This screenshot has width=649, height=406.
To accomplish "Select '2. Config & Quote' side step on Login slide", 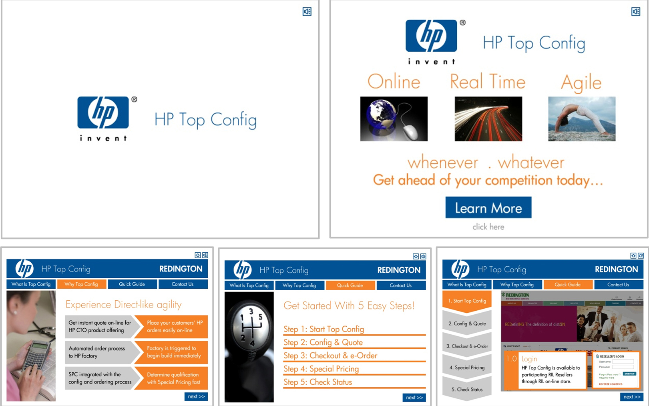I will coord(467,324).
